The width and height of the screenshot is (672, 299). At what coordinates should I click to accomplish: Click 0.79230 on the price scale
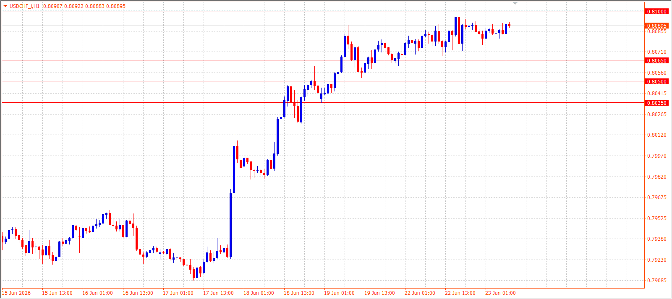tap(657, 260)
